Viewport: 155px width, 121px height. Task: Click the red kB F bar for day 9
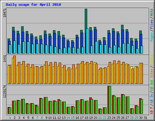[45, 105]
